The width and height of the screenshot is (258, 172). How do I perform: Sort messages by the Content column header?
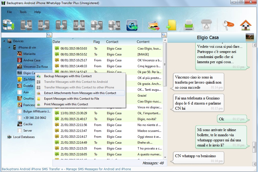tap(143, 42)
